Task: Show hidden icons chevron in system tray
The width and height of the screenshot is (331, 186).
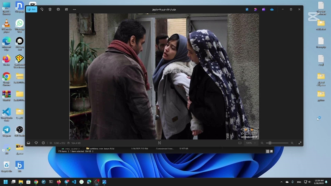Action: pyautogui.click(x=281, y=182)
